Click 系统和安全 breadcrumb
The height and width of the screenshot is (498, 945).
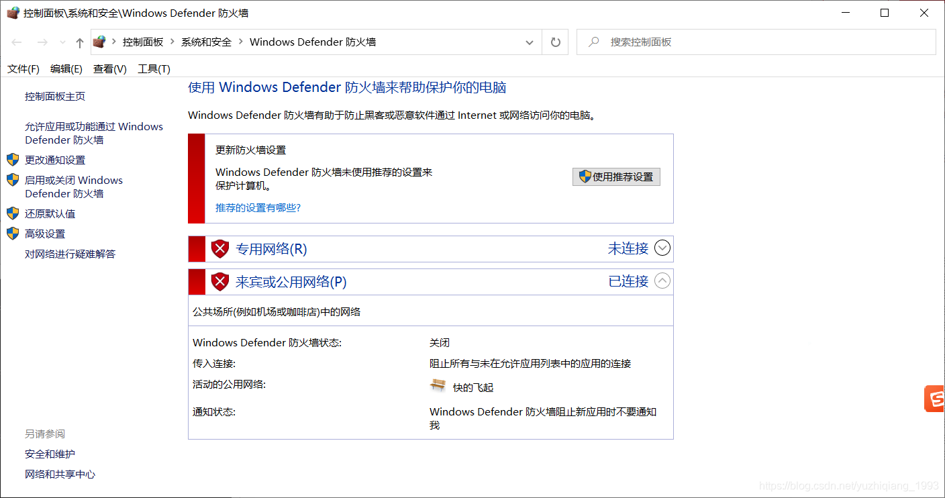206,42
